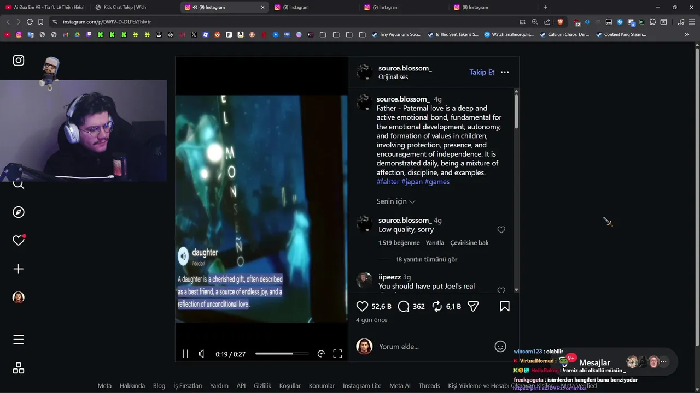
Task: Repost the post with repost icon
Action: 437,306
